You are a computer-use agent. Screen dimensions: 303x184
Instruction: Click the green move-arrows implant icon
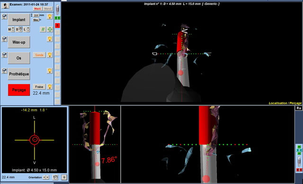pos(50,29)
